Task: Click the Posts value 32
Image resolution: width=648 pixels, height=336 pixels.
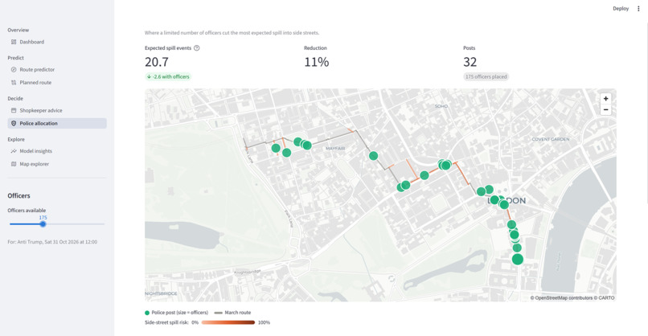Action: [470, 62]
